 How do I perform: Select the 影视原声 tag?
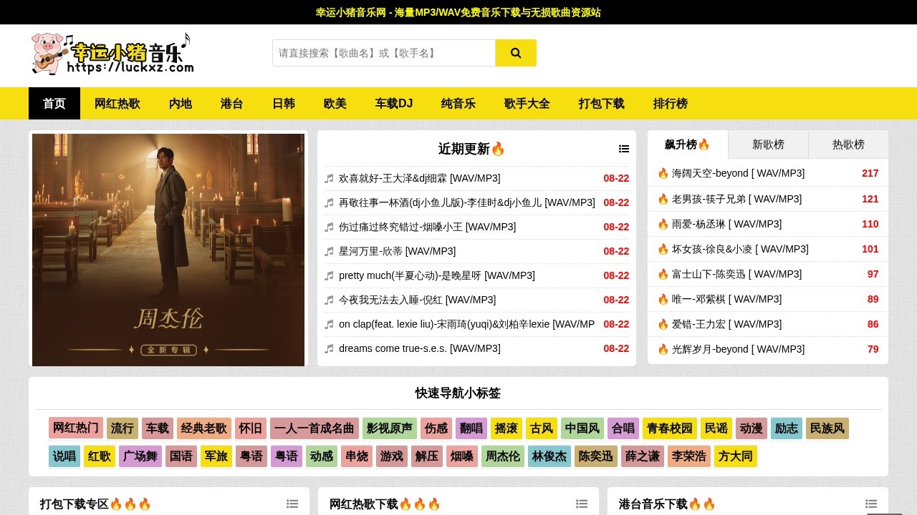click(x=390, y=428)
